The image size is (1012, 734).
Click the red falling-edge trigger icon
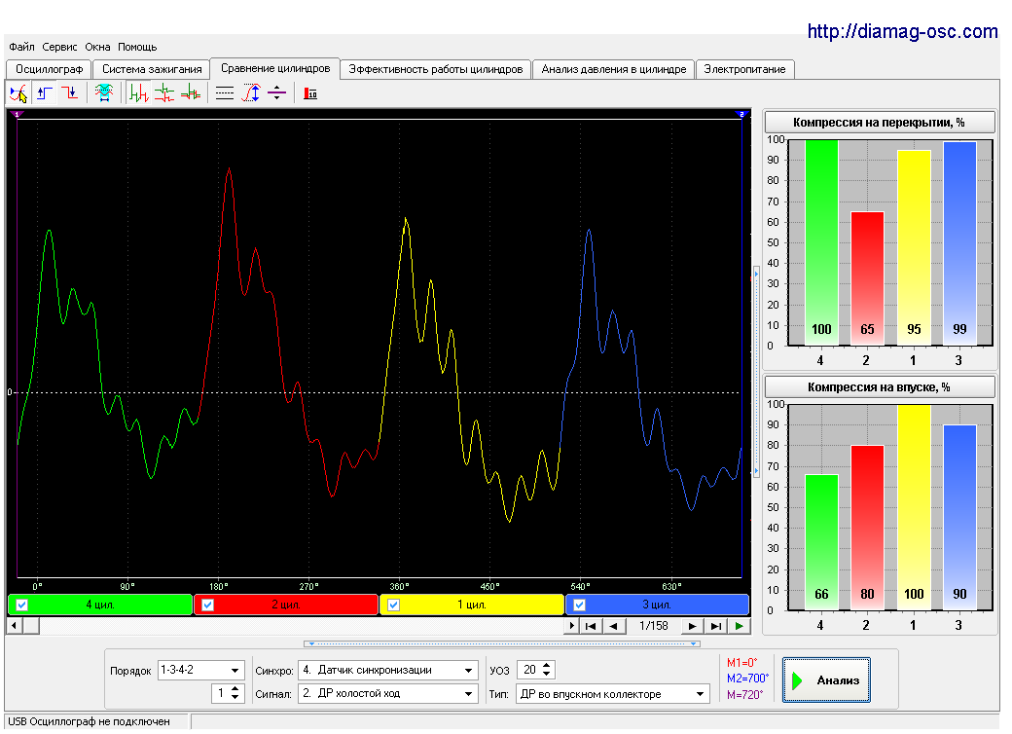[x=70, y=93]
